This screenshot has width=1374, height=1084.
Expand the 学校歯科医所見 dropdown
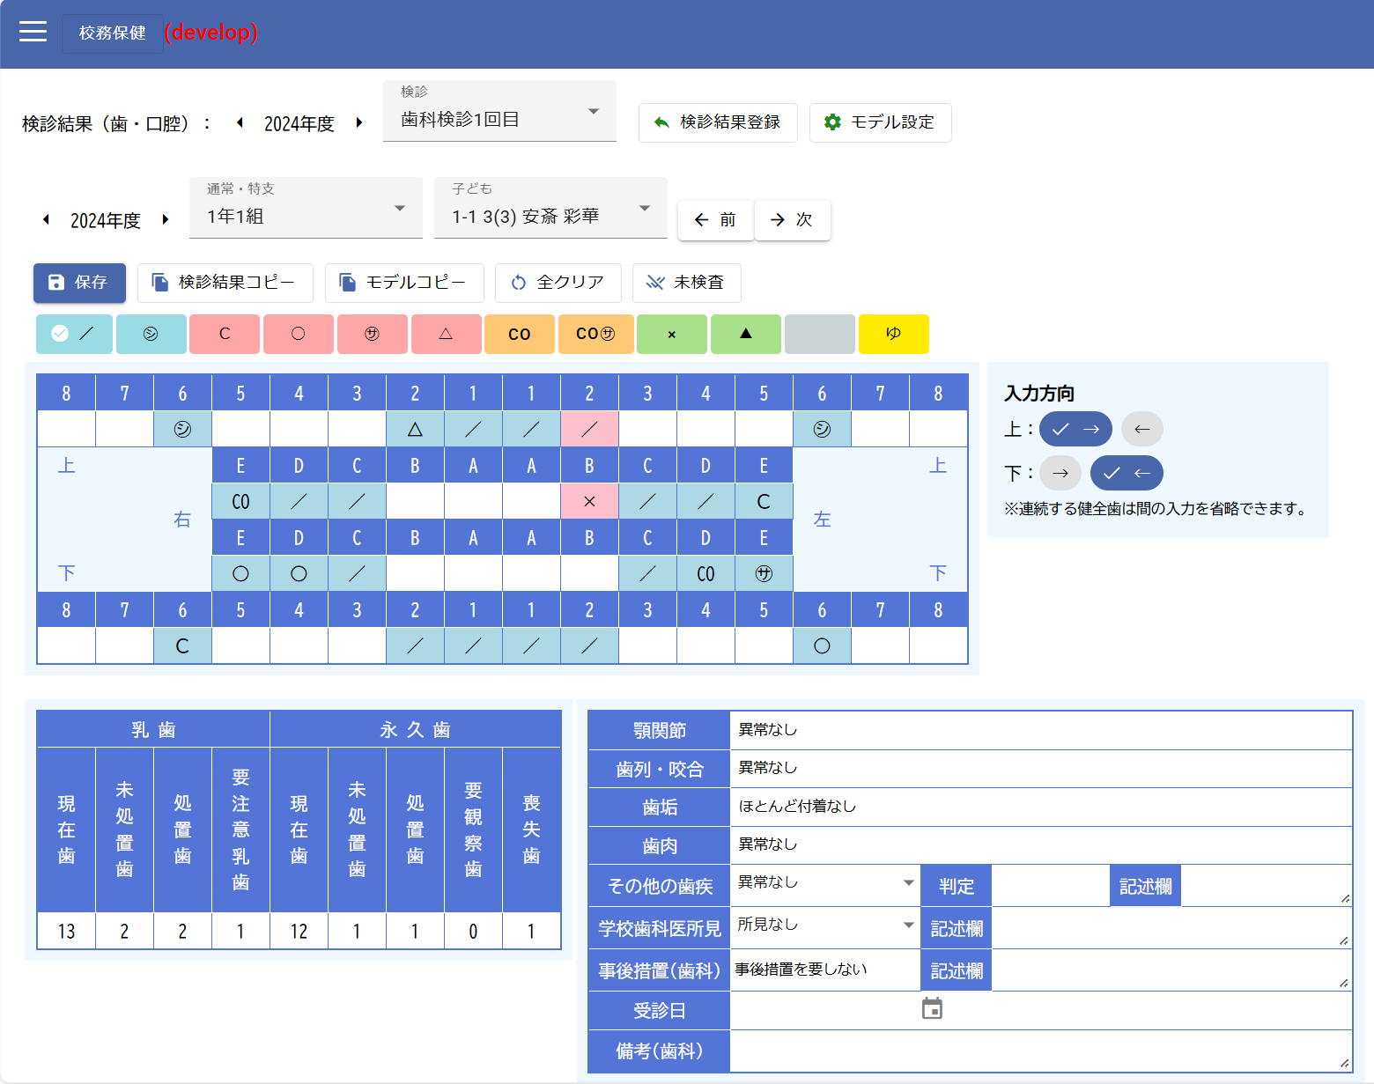825,925
